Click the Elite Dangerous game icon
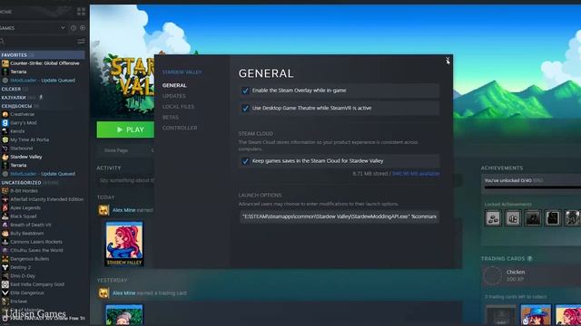Image resolution: width=581 pixels, height=326 pixels. (x=5, y=292)
